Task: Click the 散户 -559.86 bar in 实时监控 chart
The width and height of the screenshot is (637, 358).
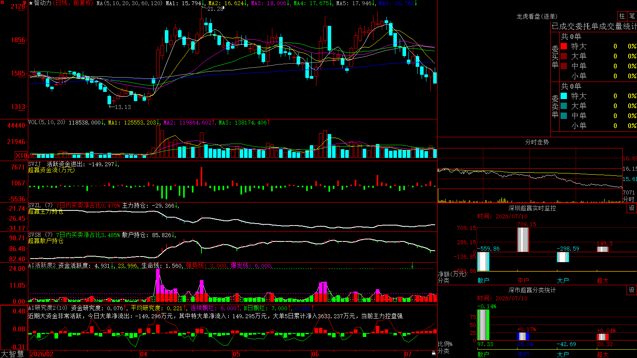Action: [x=483, y=261]
